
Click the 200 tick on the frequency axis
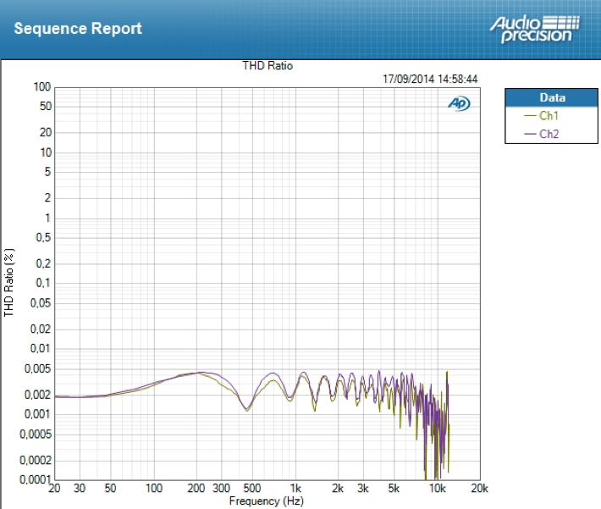tap(196, 490)
